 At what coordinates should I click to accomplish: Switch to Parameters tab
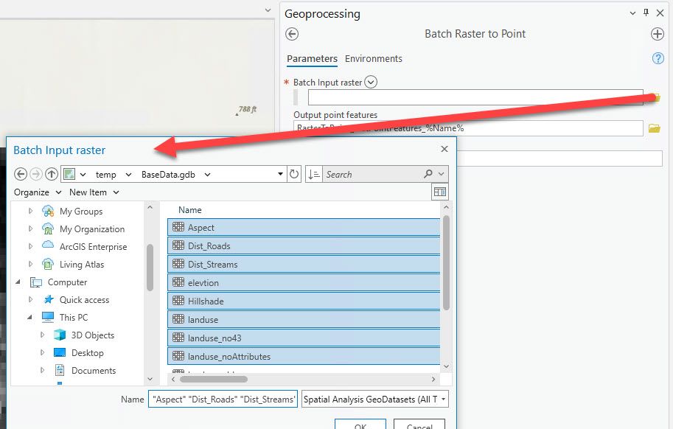(x=312, y=59)
